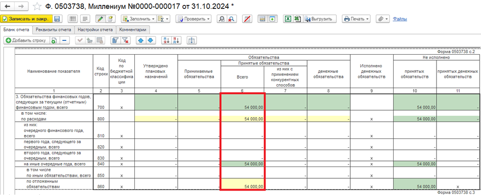Viewport: 481px width, 195px height.
Task: Click the red slash crossed-out sheet icon
Action: coord(247,19)
